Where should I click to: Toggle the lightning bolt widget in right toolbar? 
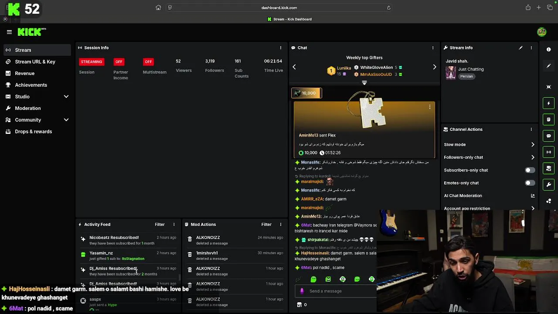click(549, 103)
